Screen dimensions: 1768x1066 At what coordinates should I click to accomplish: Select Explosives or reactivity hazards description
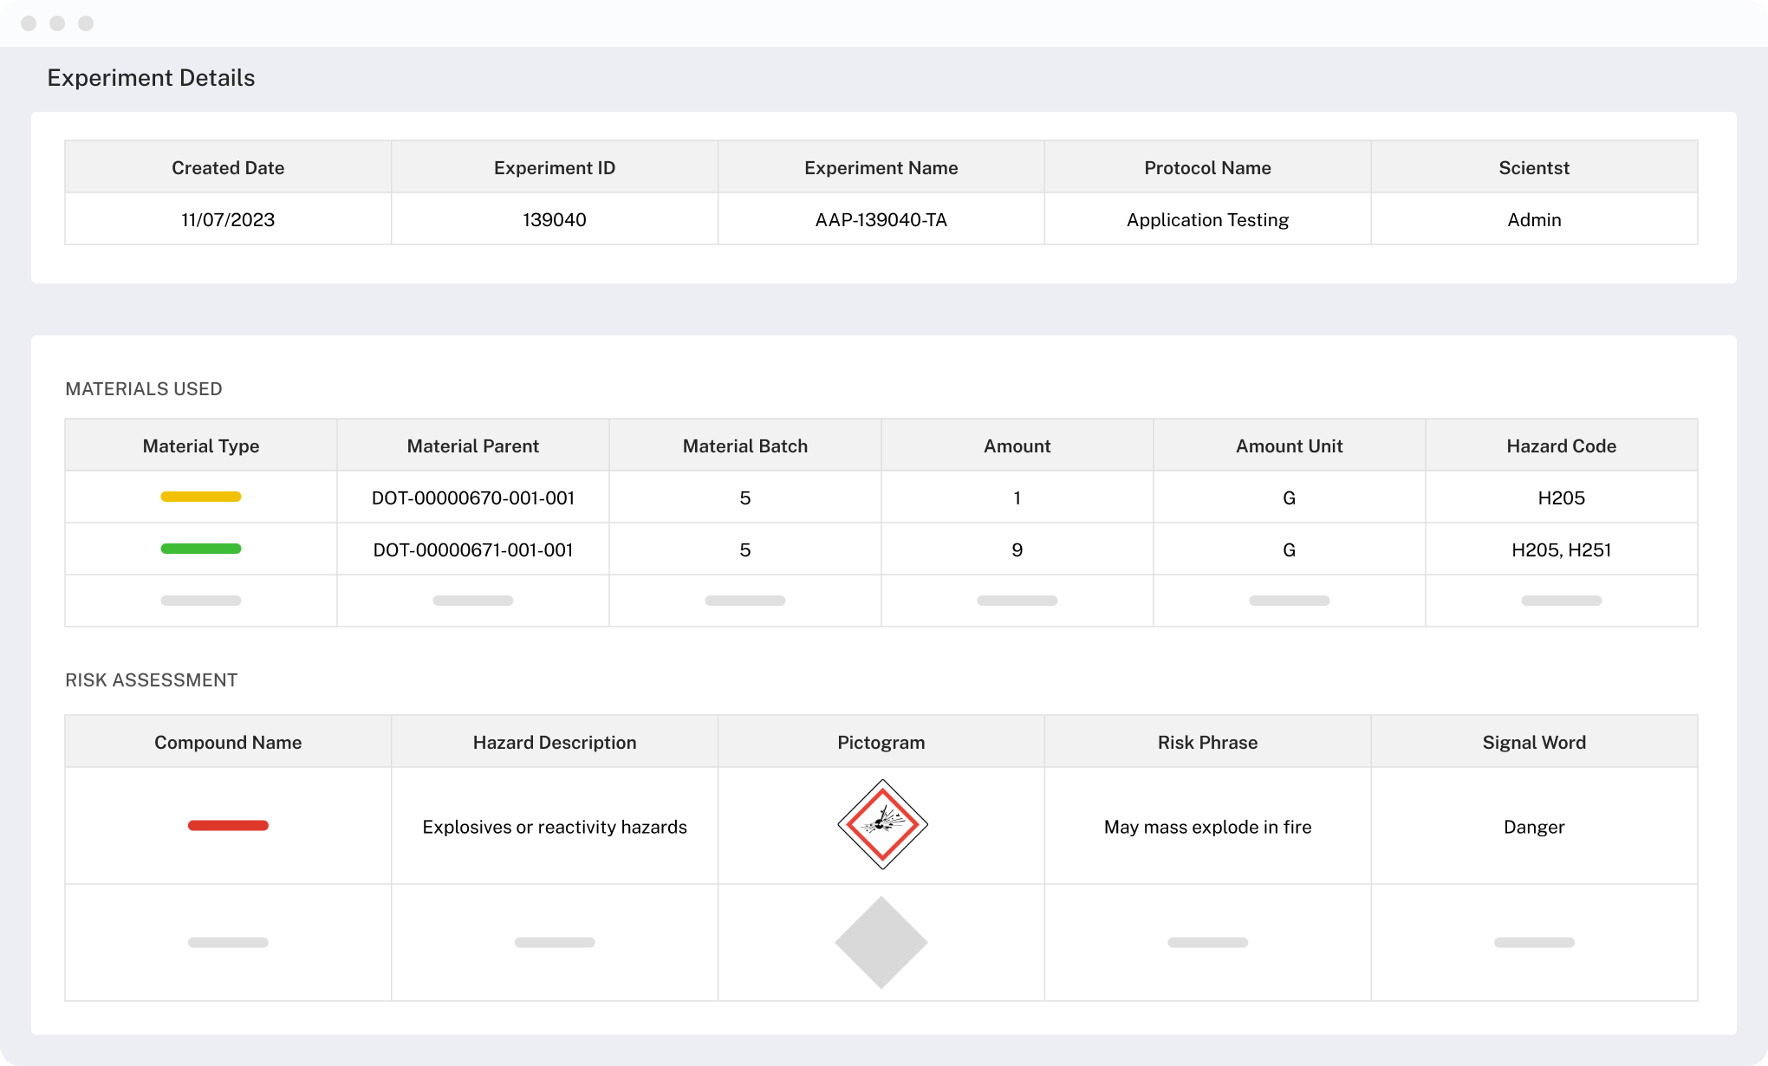(555, 827)
